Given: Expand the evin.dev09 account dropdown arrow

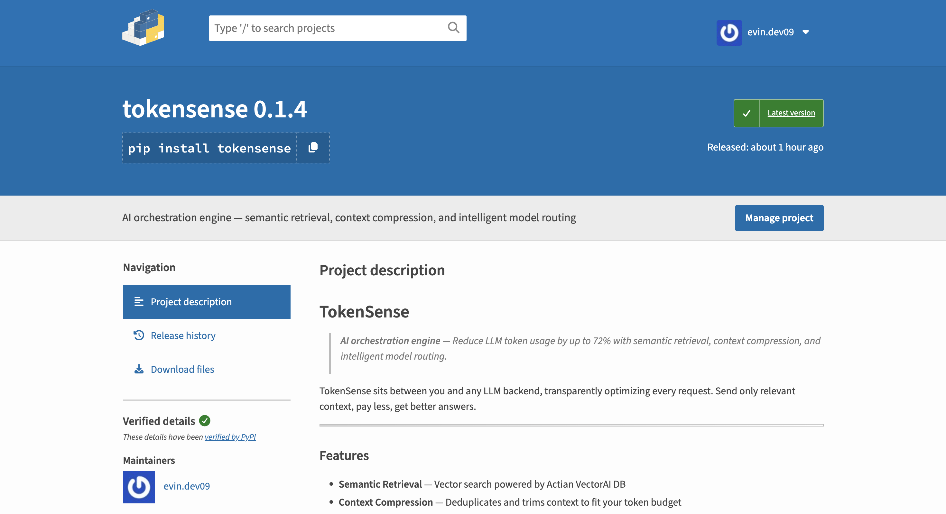Looking at the screenshot, I should (806, 32).
